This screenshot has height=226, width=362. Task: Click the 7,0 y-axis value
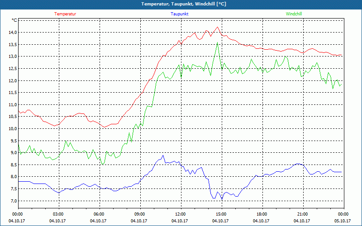point(14,201)
